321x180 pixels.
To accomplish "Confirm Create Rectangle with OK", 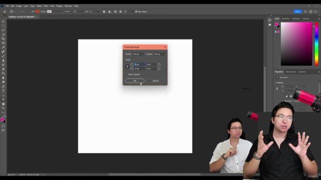I will (135, 81).
